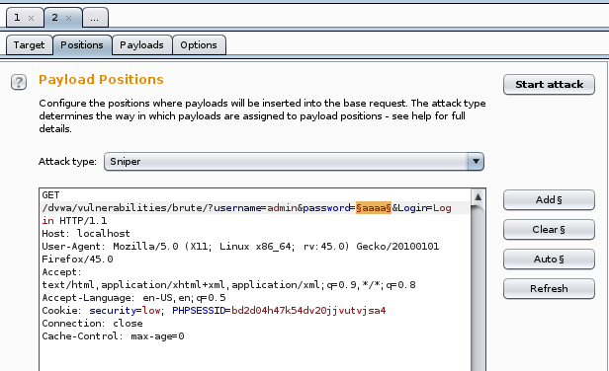Open the Options tab
The height and width of the screenshot is (371, 609).
(x=199, y=45)
